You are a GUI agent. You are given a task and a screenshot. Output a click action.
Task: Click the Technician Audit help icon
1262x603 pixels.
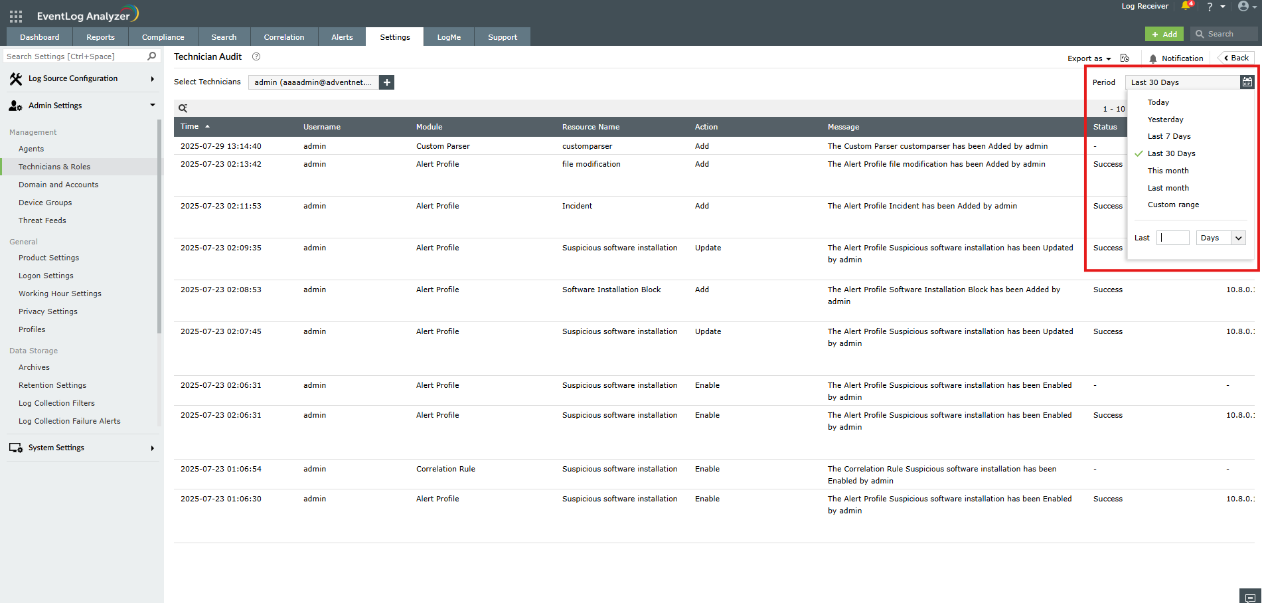(256, 57)
